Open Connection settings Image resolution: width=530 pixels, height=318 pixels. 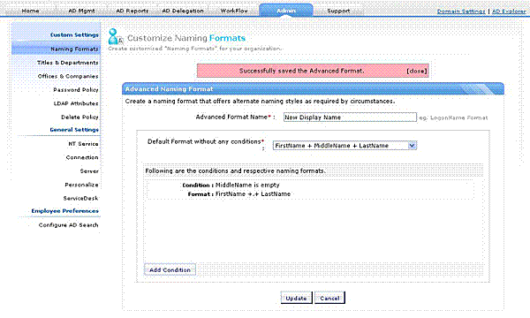82,157
